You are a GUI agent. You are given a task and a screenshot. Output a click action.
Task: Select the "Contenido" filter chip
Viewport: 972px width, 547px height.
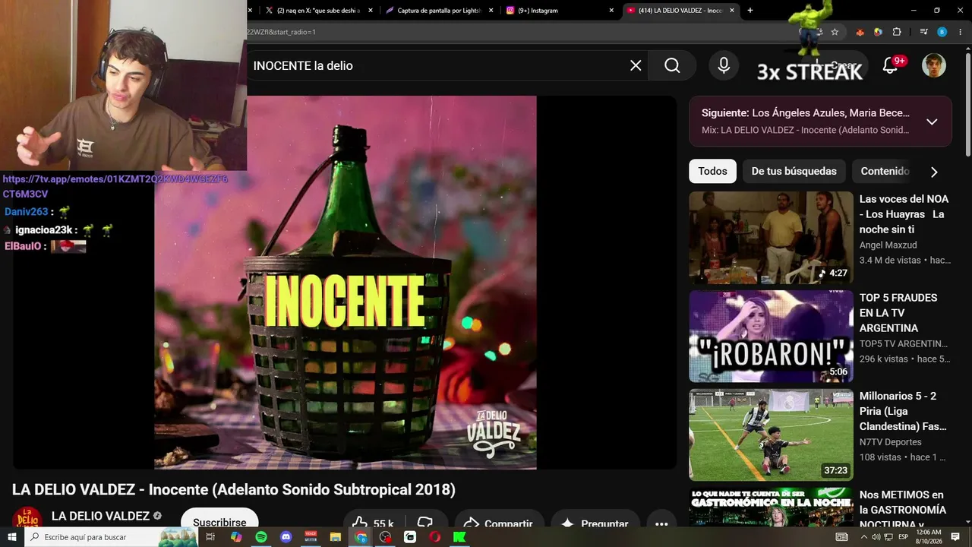point(885,171)
